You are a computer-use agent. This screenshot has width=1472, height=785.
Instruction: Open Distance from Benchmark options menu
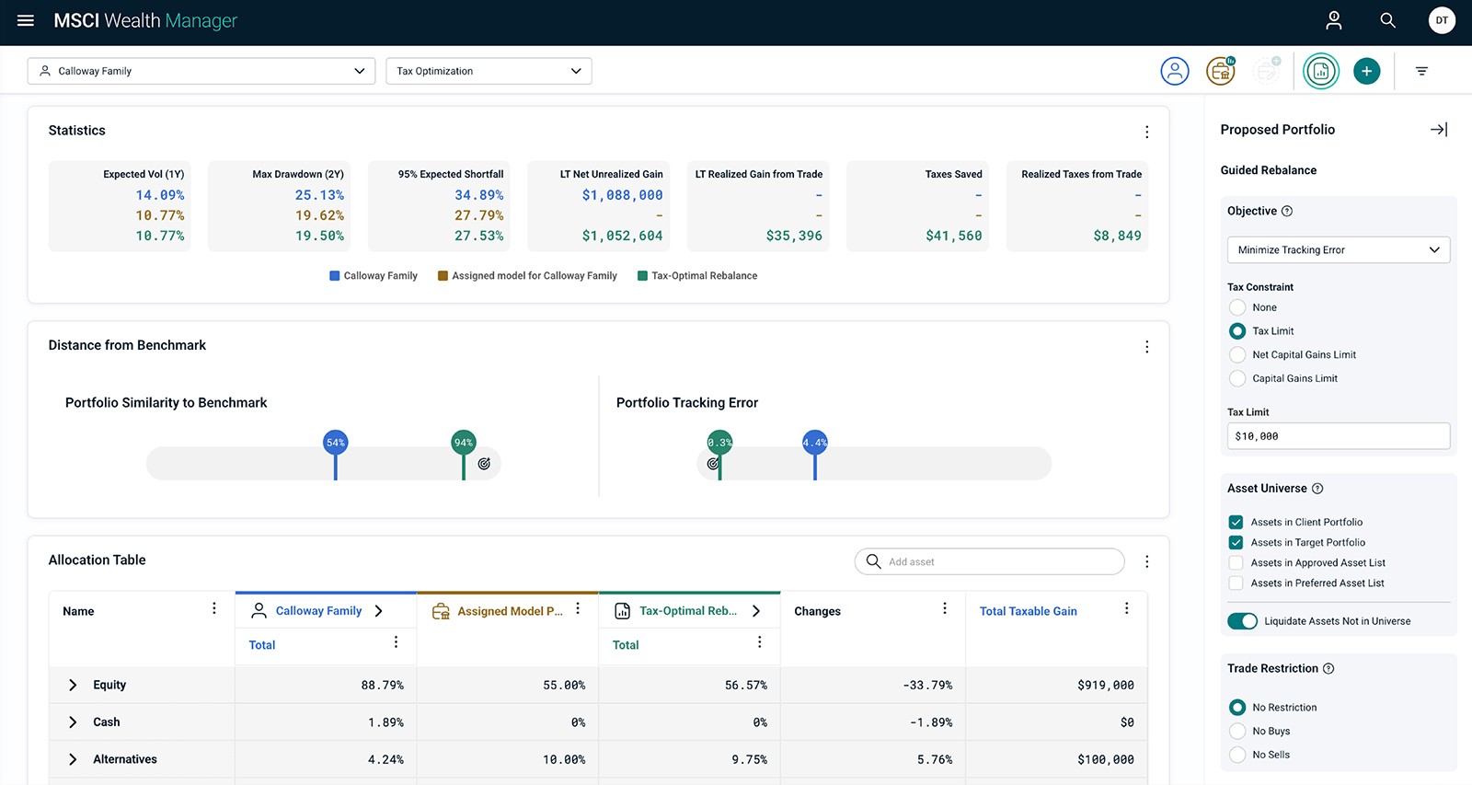point(1146,347)
